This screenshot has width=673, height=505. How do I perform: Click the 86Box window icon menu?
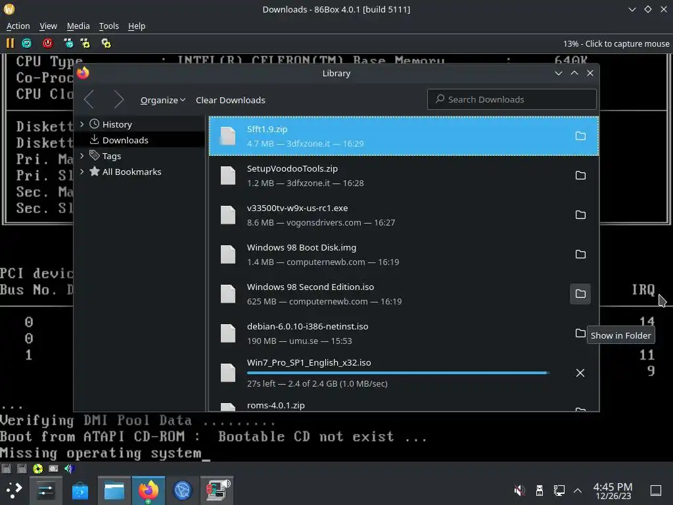tap(9, 9)
